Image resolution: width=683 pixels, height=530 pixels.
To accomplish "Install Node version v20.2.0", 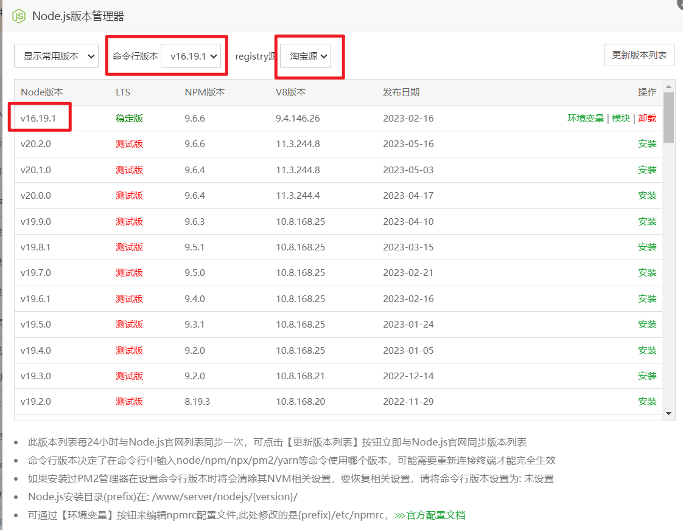I will pyautogui.click(x=647, y=144).
